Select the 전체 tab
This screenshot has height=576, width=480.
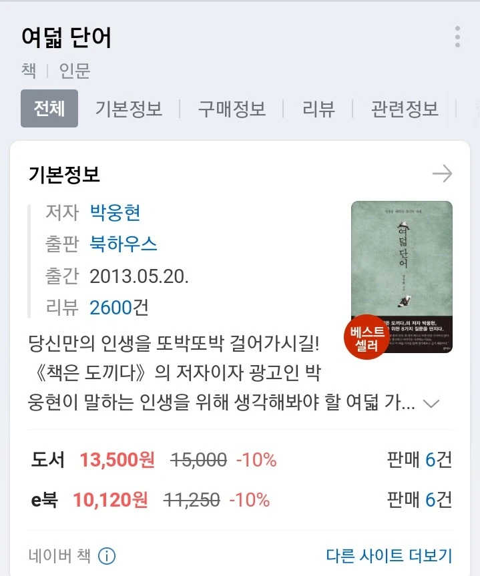coord(49,108)
